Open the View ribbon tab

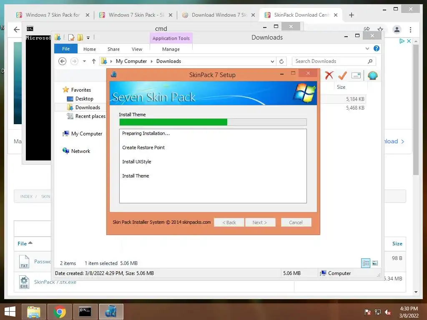[137, 49]
